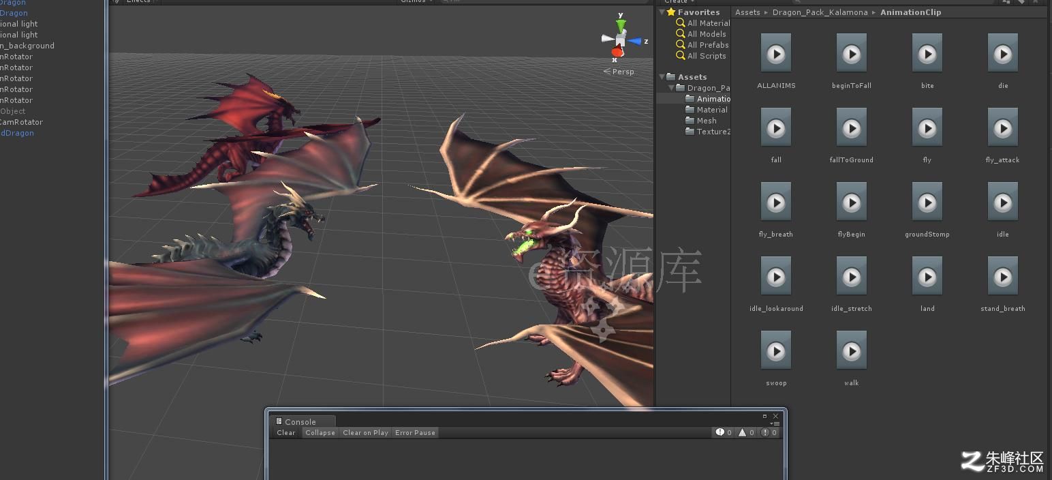Toggle the Persp projection label
Image resolution: width=1052 pixels, height=480 pixels.
coord(619,72)
